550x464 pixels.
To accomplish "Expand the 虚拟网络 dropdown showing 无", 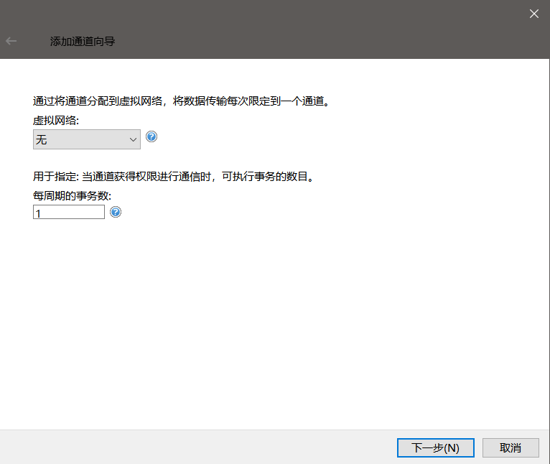I will tap(87, 139).
